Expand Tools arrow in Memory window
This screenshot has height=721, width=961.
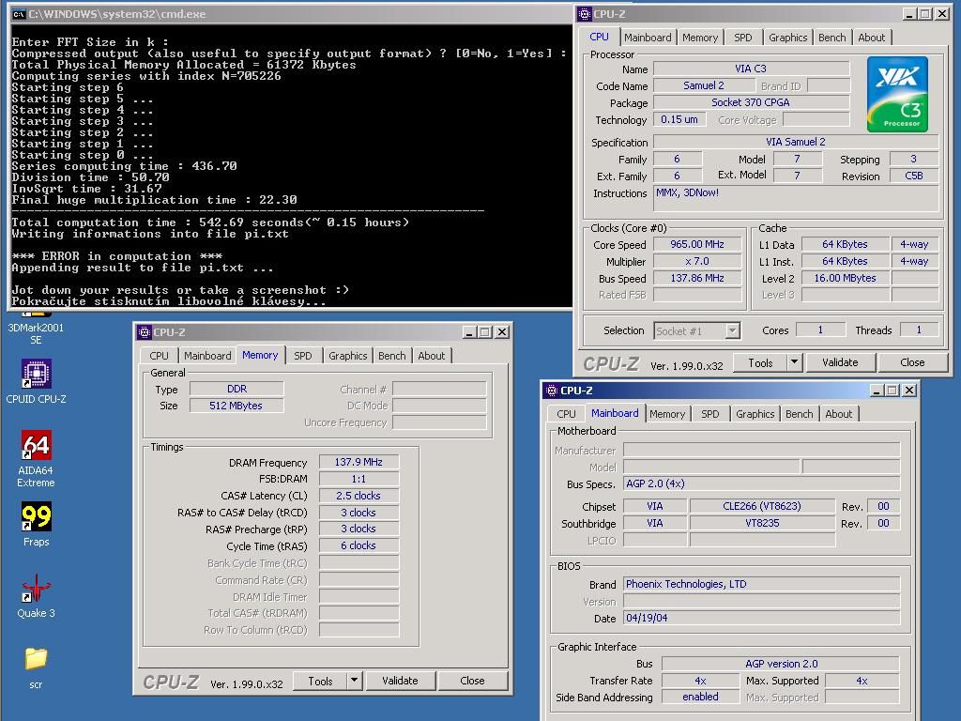[354, 681]
